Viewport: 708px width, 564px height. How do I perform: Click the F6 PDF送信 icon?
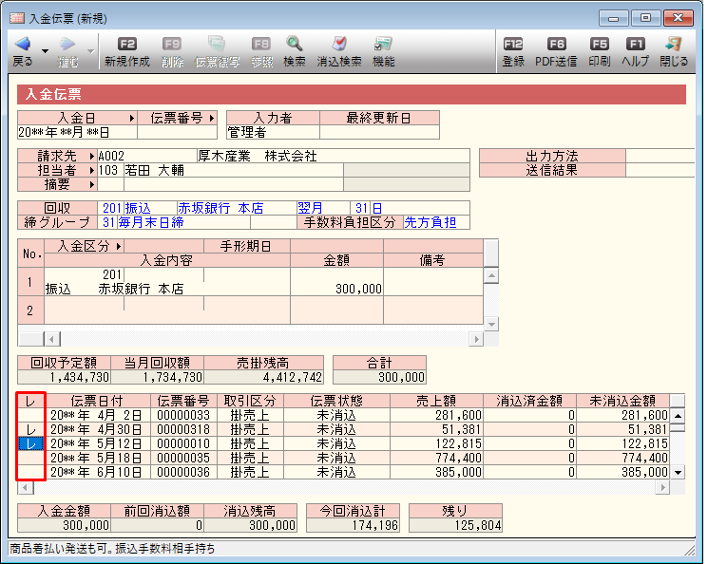point(556,44)
